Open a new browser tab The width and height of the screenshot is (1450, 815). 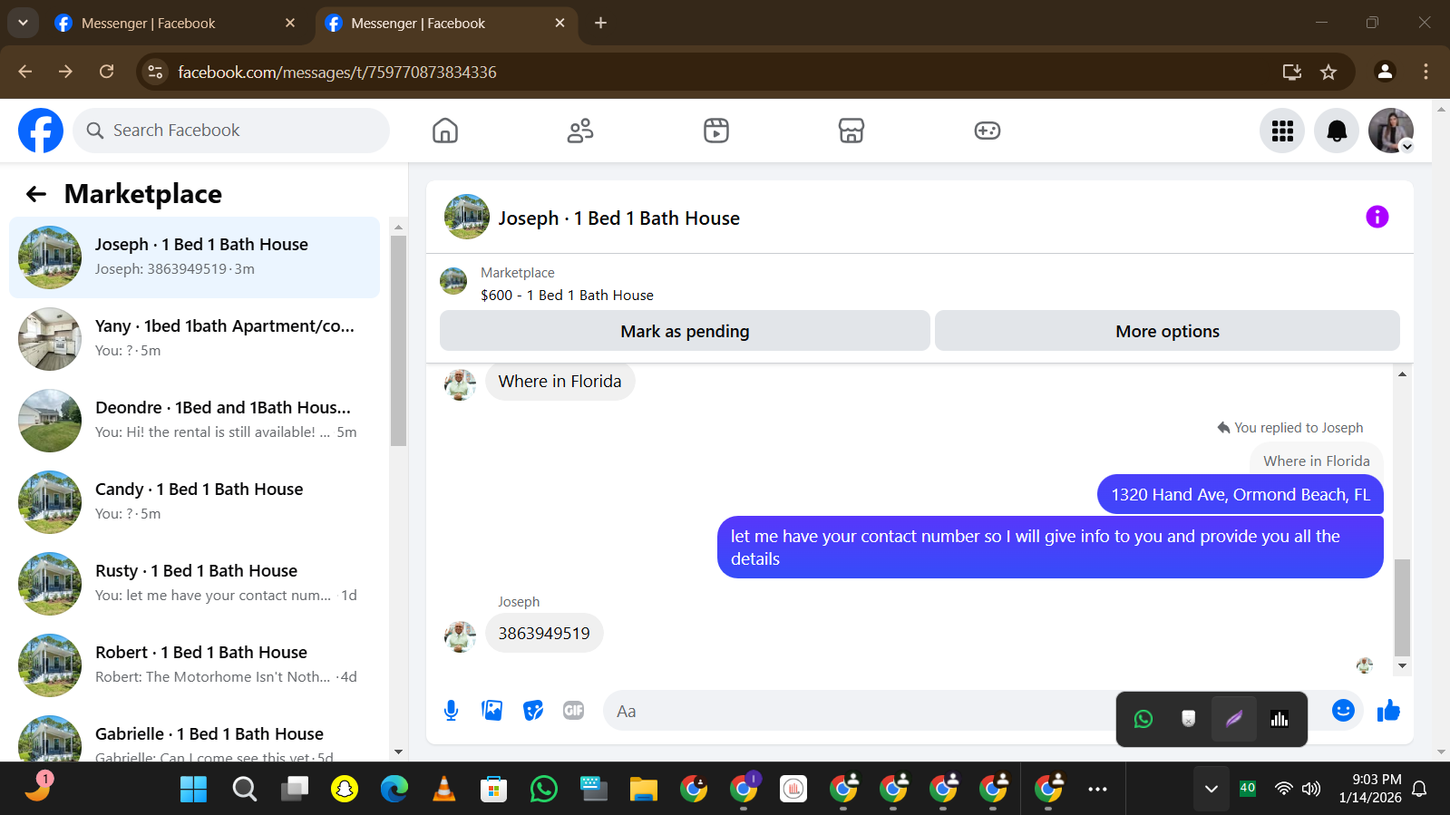coord(600,24)
